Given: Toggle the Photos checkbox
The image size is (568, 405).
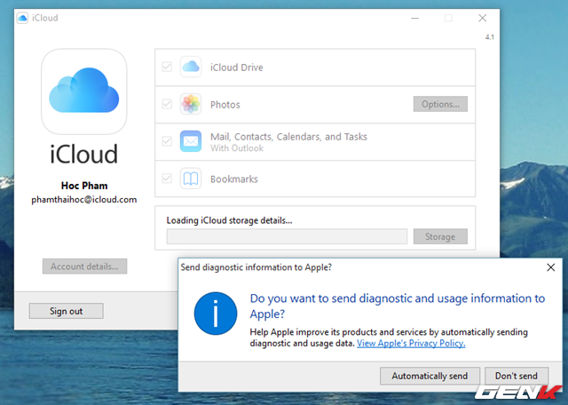Looking at the screenshot, I should [x=167, y=105].
